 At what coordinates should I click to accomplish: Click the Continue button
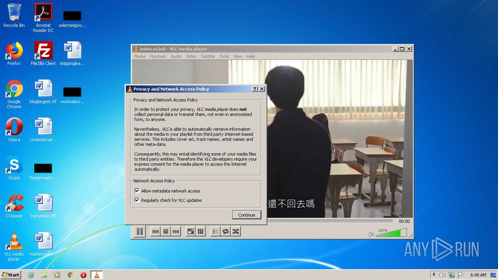[247, 215]
